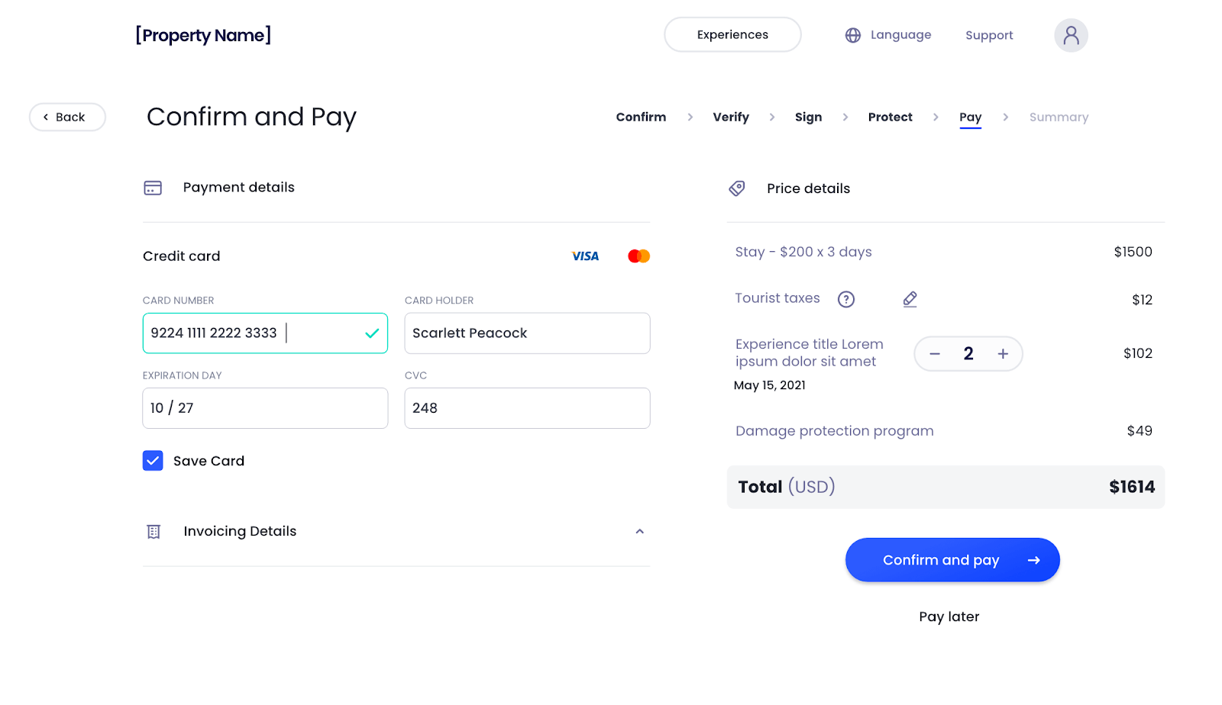This screenshot has width=1222, height=705.
Task: Click the Back button
Action: click(x=67, y=117)
